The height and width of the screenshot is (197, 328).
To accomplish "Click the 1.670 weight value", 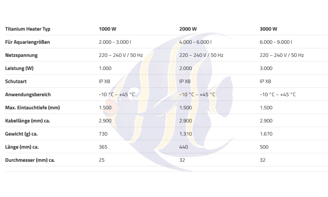I will point(266,134).
